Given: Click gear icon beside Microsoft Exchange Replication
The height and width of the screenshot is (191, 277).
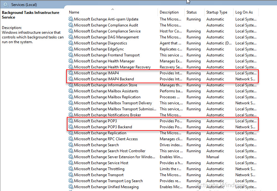Looking at the screenshot, I should [71, 133].
